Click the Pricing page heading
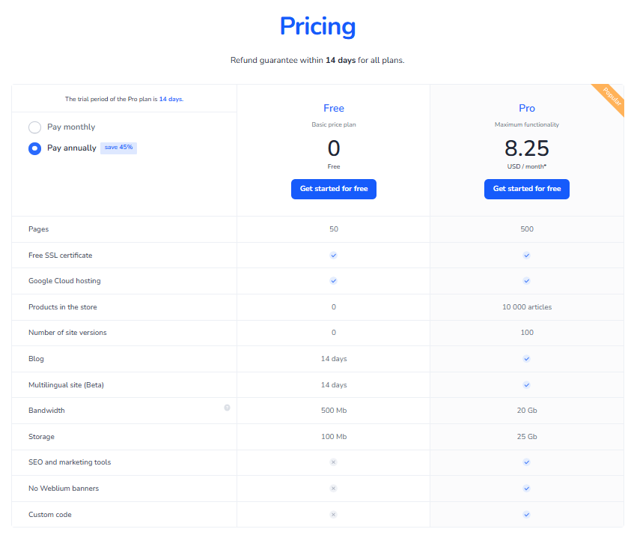Viewport: 628px width, 535px height. pyautogui.click(x=317, y=26)
